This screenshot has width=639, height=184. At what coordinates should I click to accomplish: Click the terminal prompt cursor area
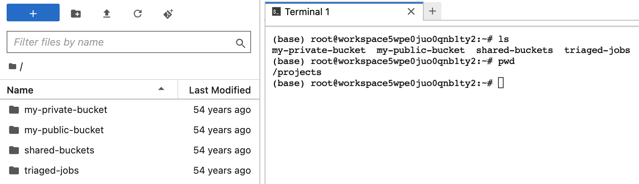[x=501, y=83]
